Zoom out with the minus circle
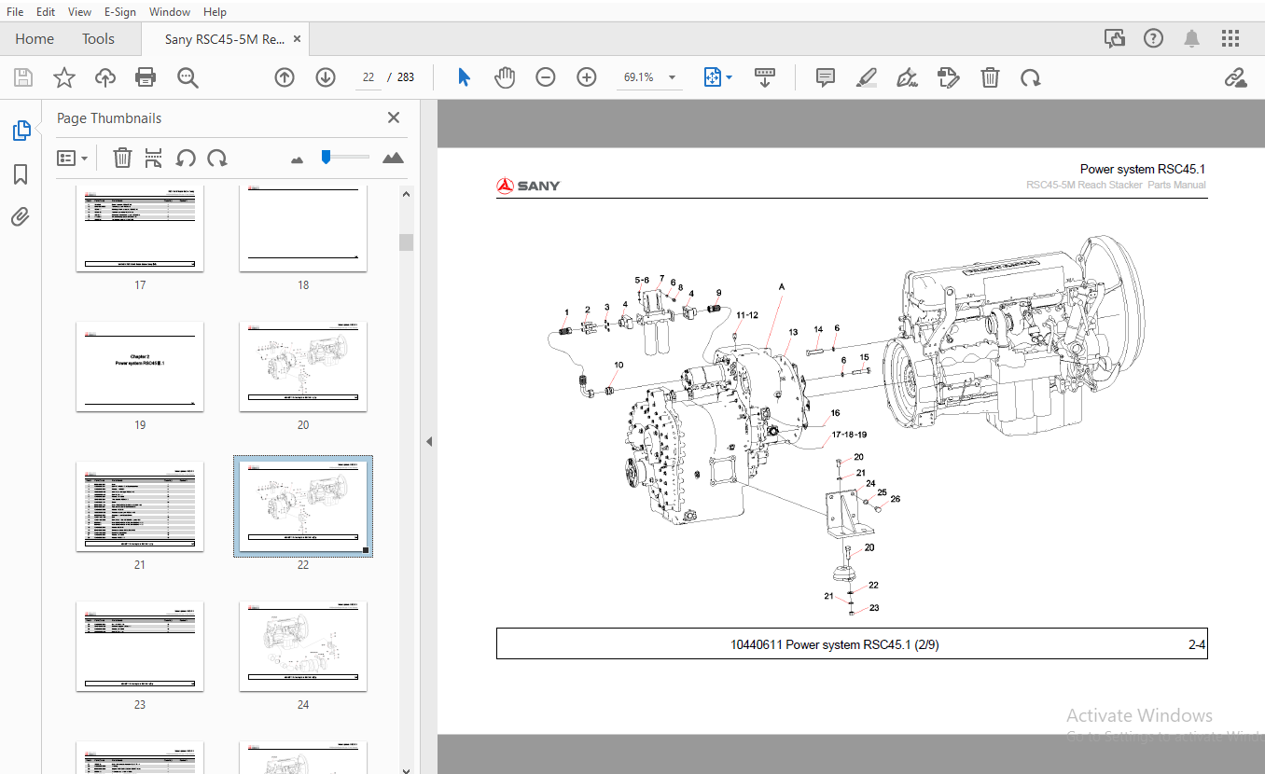 point(546,77)
